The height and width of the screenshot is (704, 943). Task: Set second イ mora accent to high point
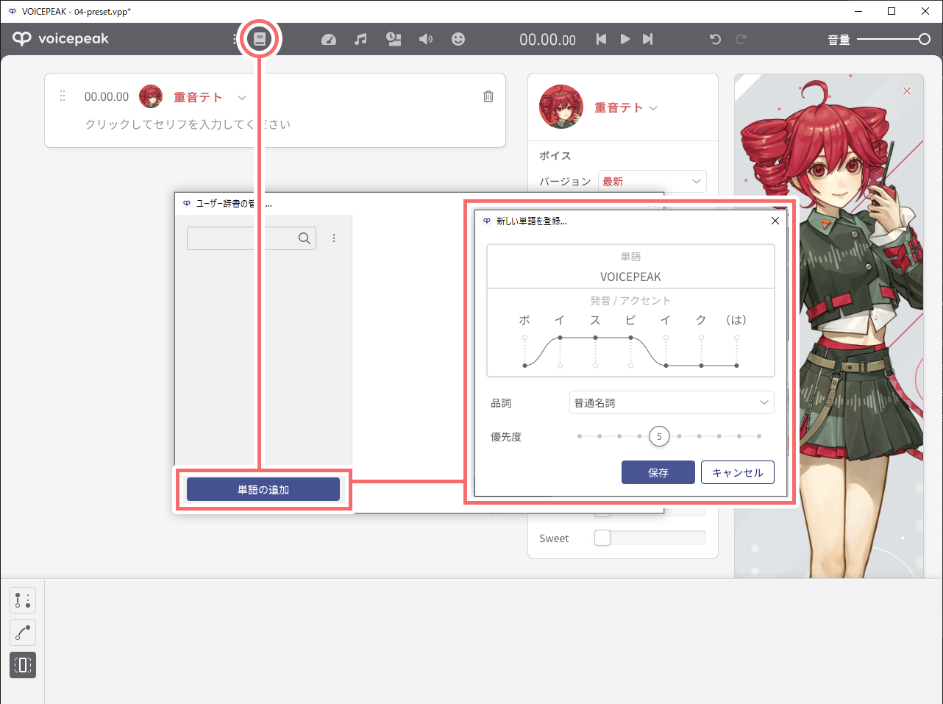[x=666, y=338]
